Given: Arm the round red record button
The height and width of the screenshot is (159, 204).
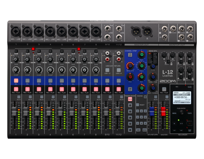Looking at the screenshot, I should [x=190, y=123].
